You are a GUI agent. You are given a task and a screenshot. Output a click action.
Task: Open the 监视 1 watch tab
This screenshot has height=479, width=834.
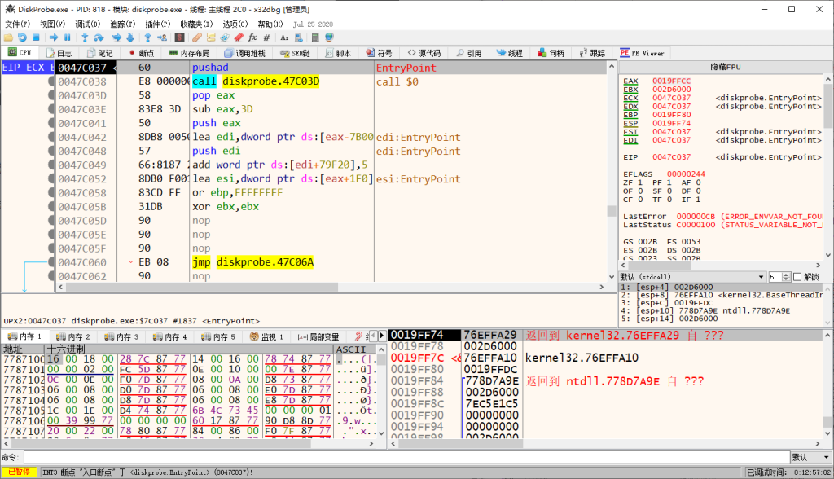coord(266,336)
